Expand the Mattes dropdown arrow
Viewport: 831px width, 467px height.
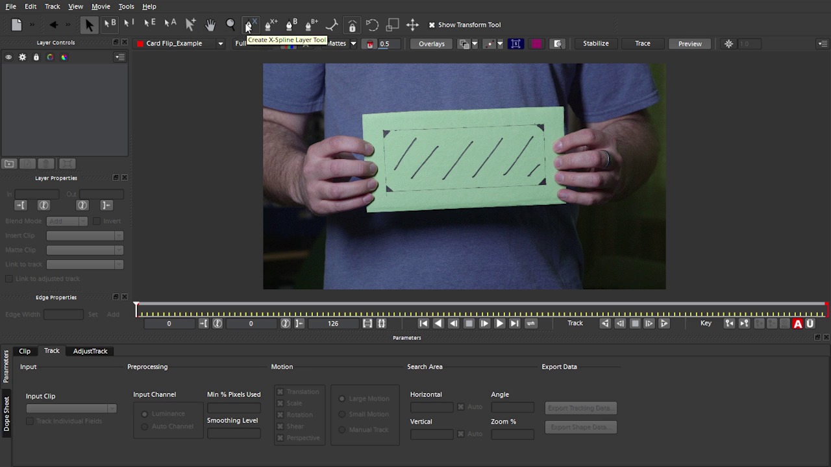353,43
